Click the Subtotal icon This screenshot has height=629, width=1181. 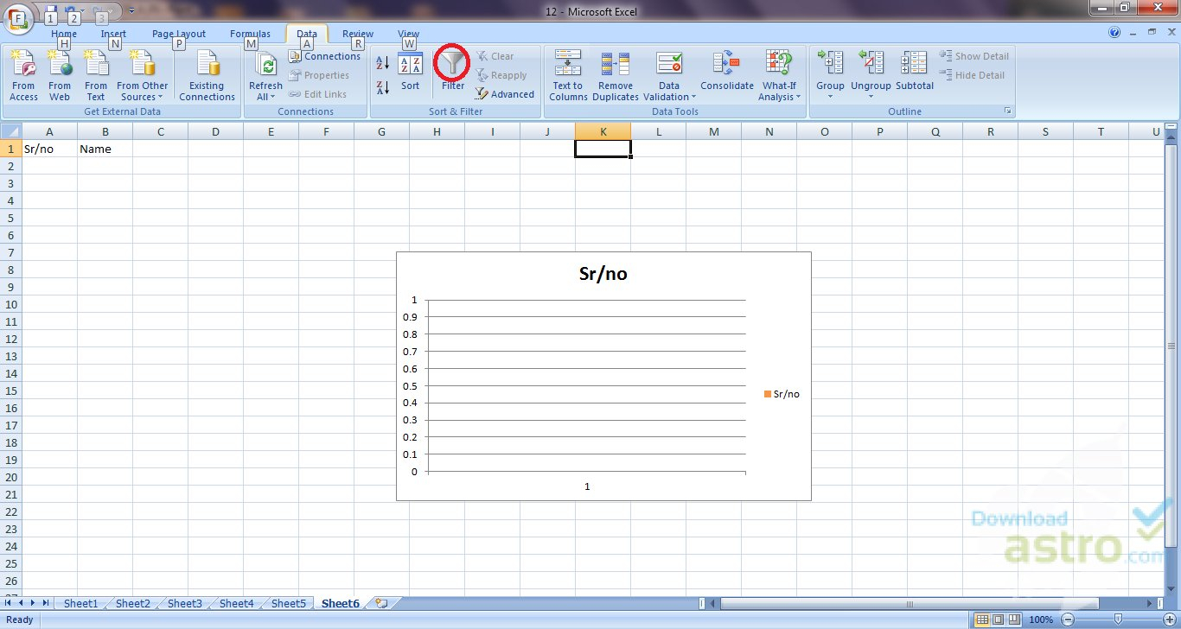point(914,64)
